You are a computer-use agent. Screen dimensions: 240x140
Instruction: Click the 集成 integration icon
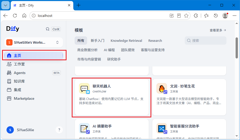pos(9,90)
